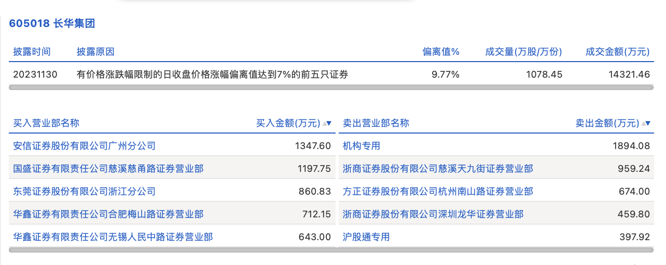666x265 pixels.
Task: Sort by 卖出金额(万元) column header
Action: tap(607, 123)
